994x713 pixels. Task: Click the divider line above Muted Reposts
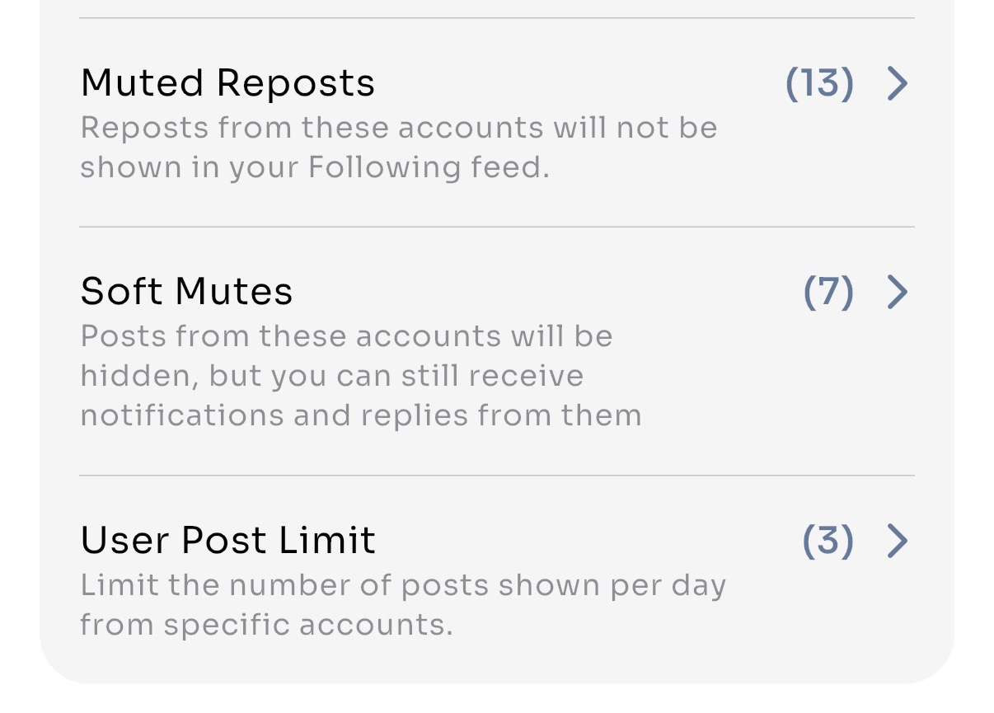(496, 18)
